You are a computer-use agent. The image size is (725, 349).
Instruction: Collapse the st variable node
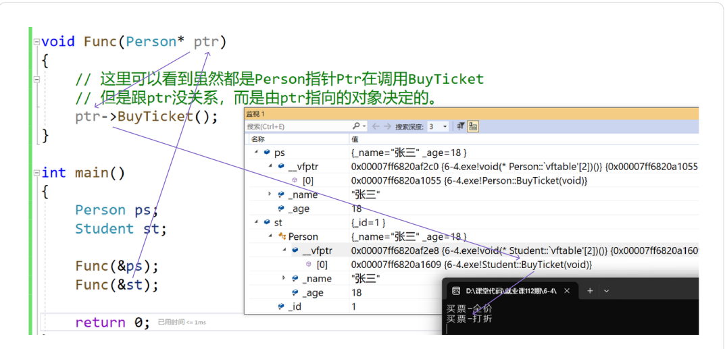click(255, 222)
